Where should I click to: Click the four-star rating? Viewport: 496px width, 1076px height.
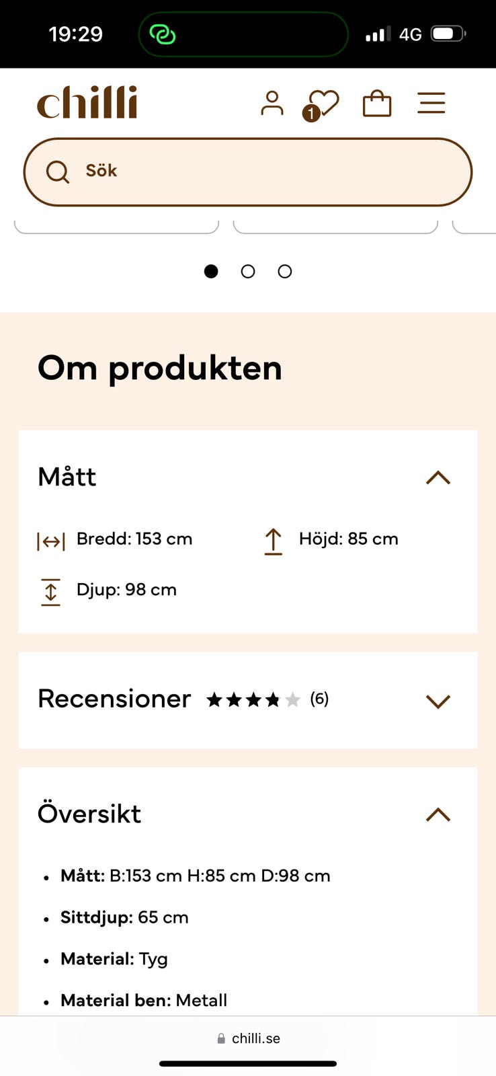coord(253,700)
